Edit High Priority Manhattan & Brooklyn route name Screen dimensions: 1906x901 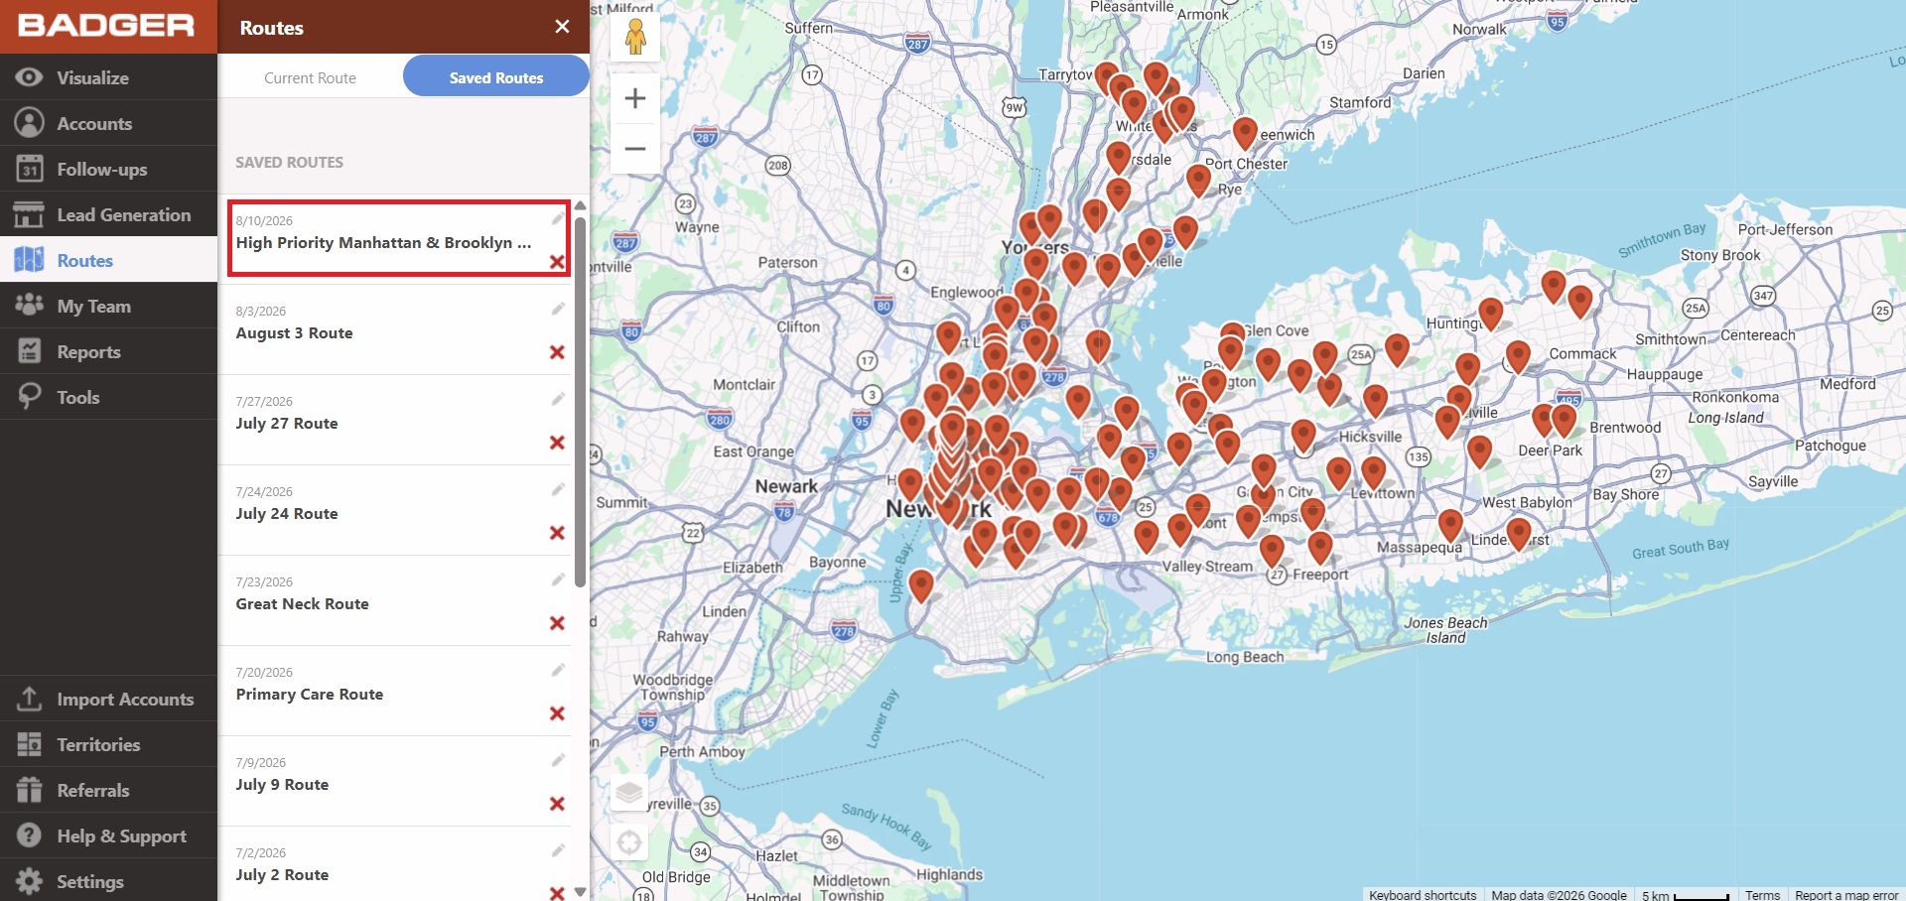pos(558,218)
